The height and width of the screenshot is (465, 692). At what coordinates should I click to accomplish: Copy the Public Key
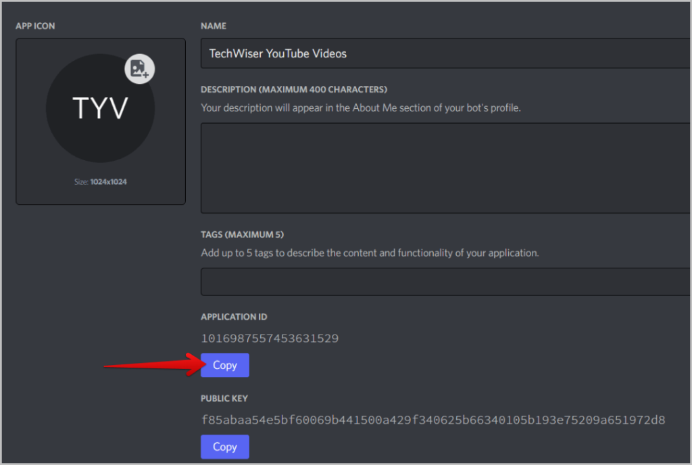(x=225, y=447)
